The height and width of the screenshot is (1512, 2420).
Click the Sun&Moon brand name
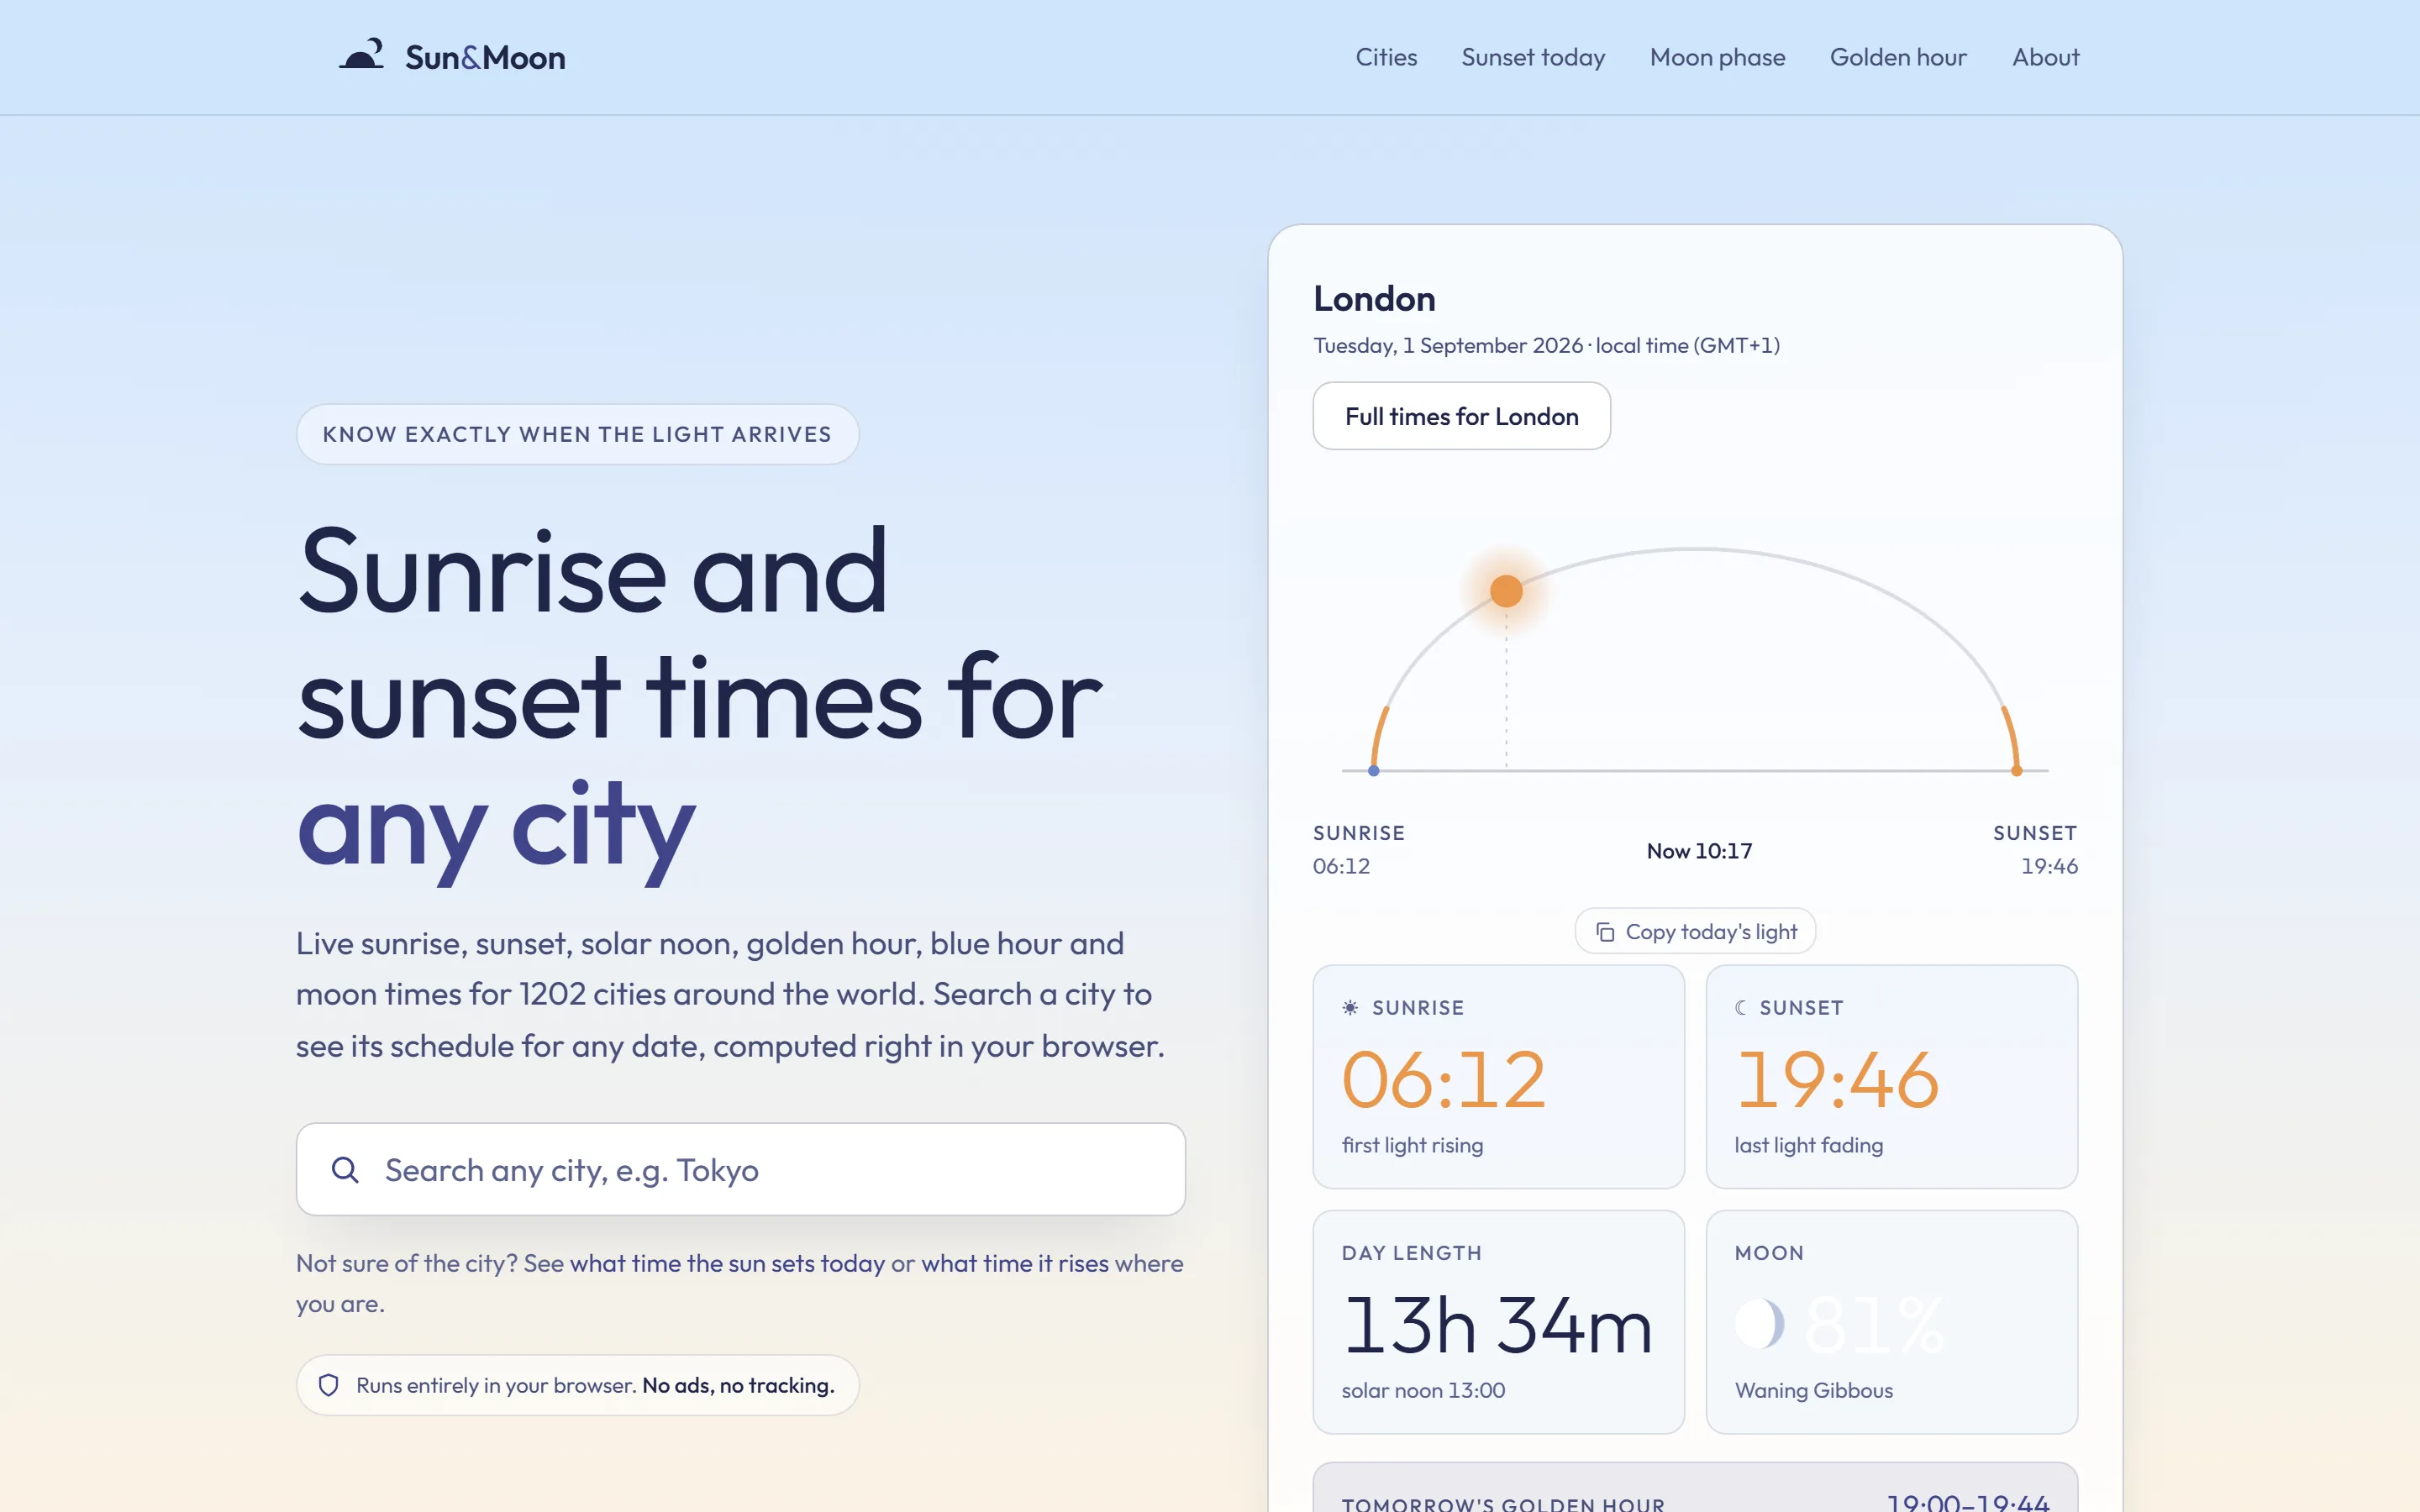[485, 57]
